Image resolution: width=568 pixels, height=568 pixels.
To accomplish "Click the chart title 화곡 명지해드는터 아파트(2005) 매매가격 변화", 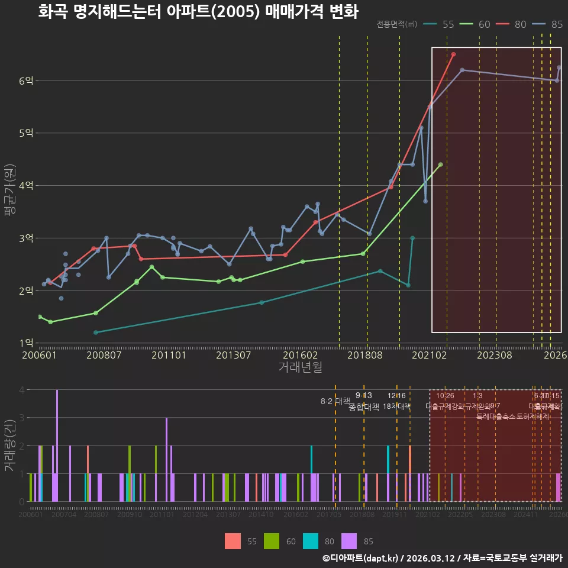I will point(198,12).
